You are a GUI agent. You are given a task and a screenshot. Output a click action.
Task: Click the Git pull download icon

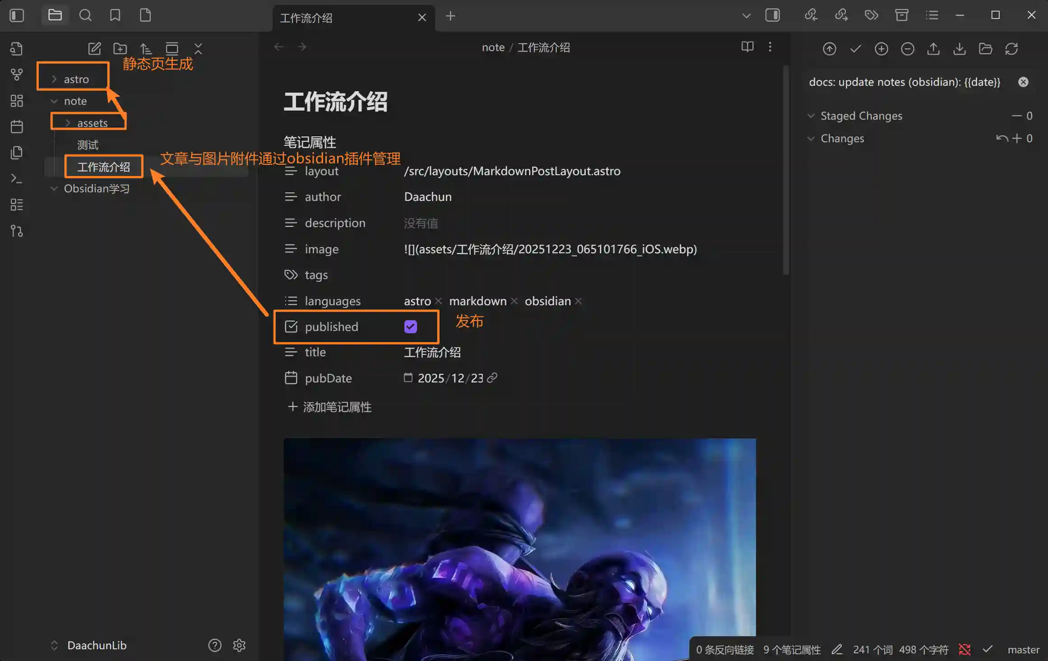tap(960, 49)
